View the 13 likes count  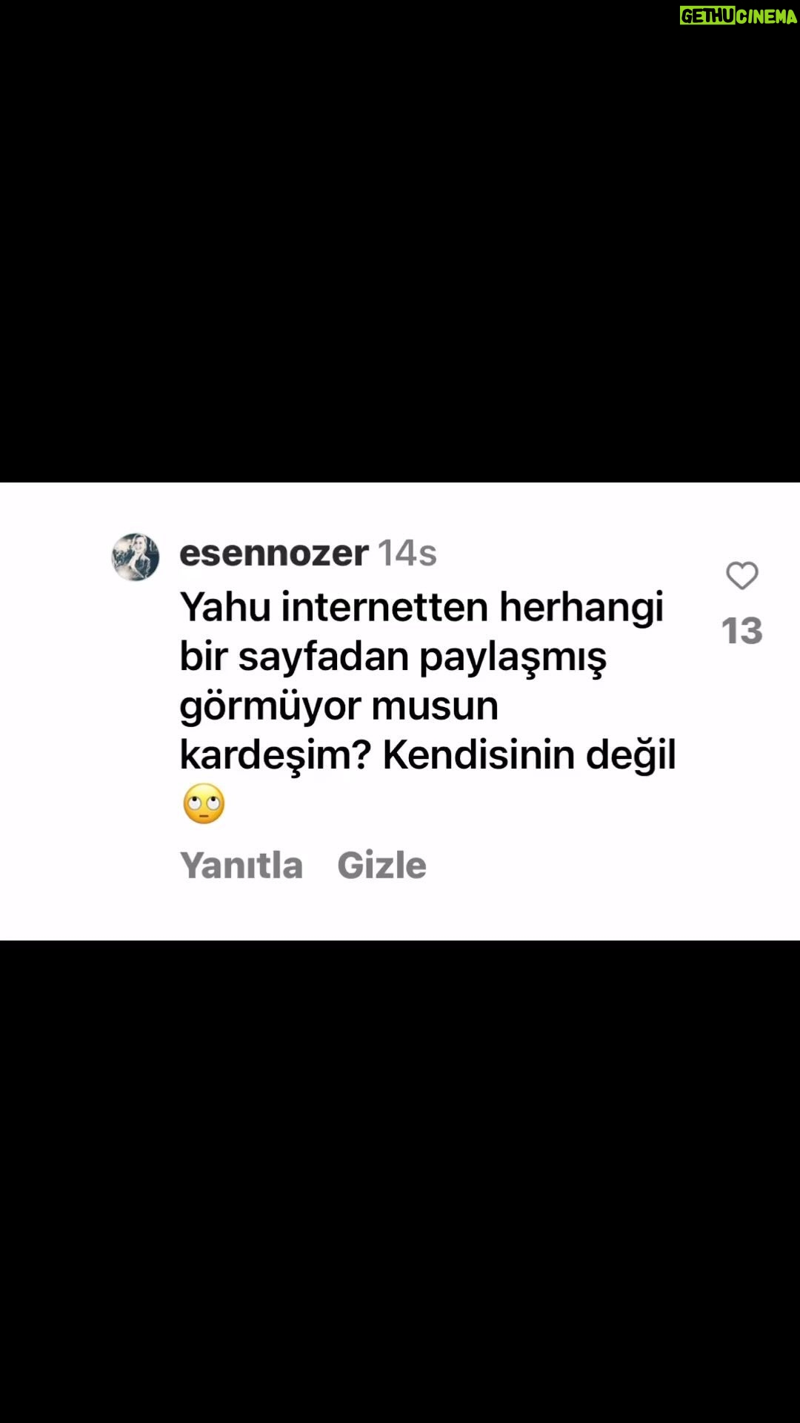point(741,631)
